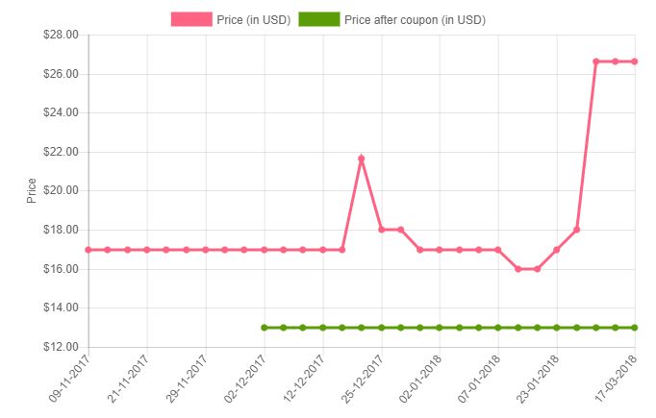
Task: Click the pink data point at 23-01-2018
Action: (557, 250)
